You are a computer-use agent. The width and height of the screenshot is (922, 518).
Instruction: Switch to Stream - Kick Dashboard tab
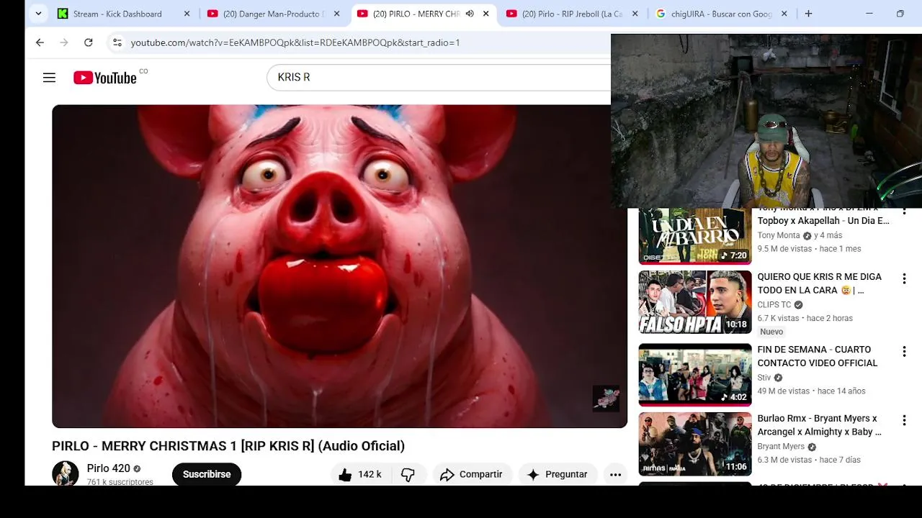pyautogui.click(x=124, y=14)
